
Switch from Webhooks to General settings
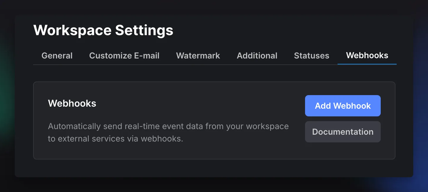57,56
